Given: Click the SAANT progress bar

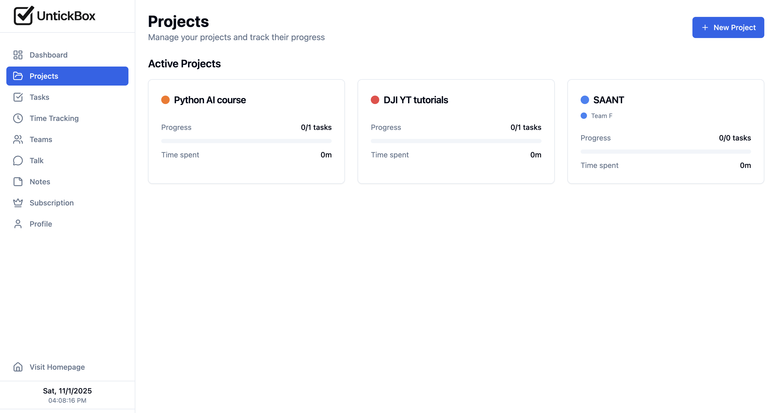Looking at the screenshot, I should click(665, 151).
